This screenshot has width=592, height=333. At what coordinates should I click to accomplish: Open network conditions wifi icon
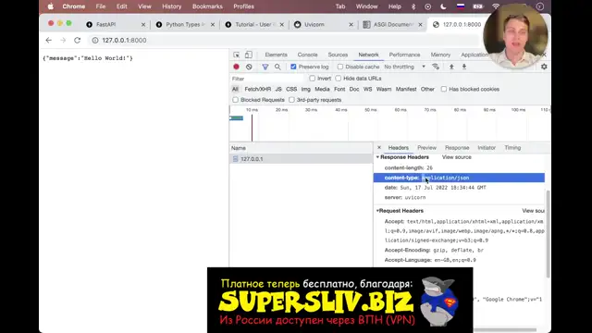pos(436,67)
